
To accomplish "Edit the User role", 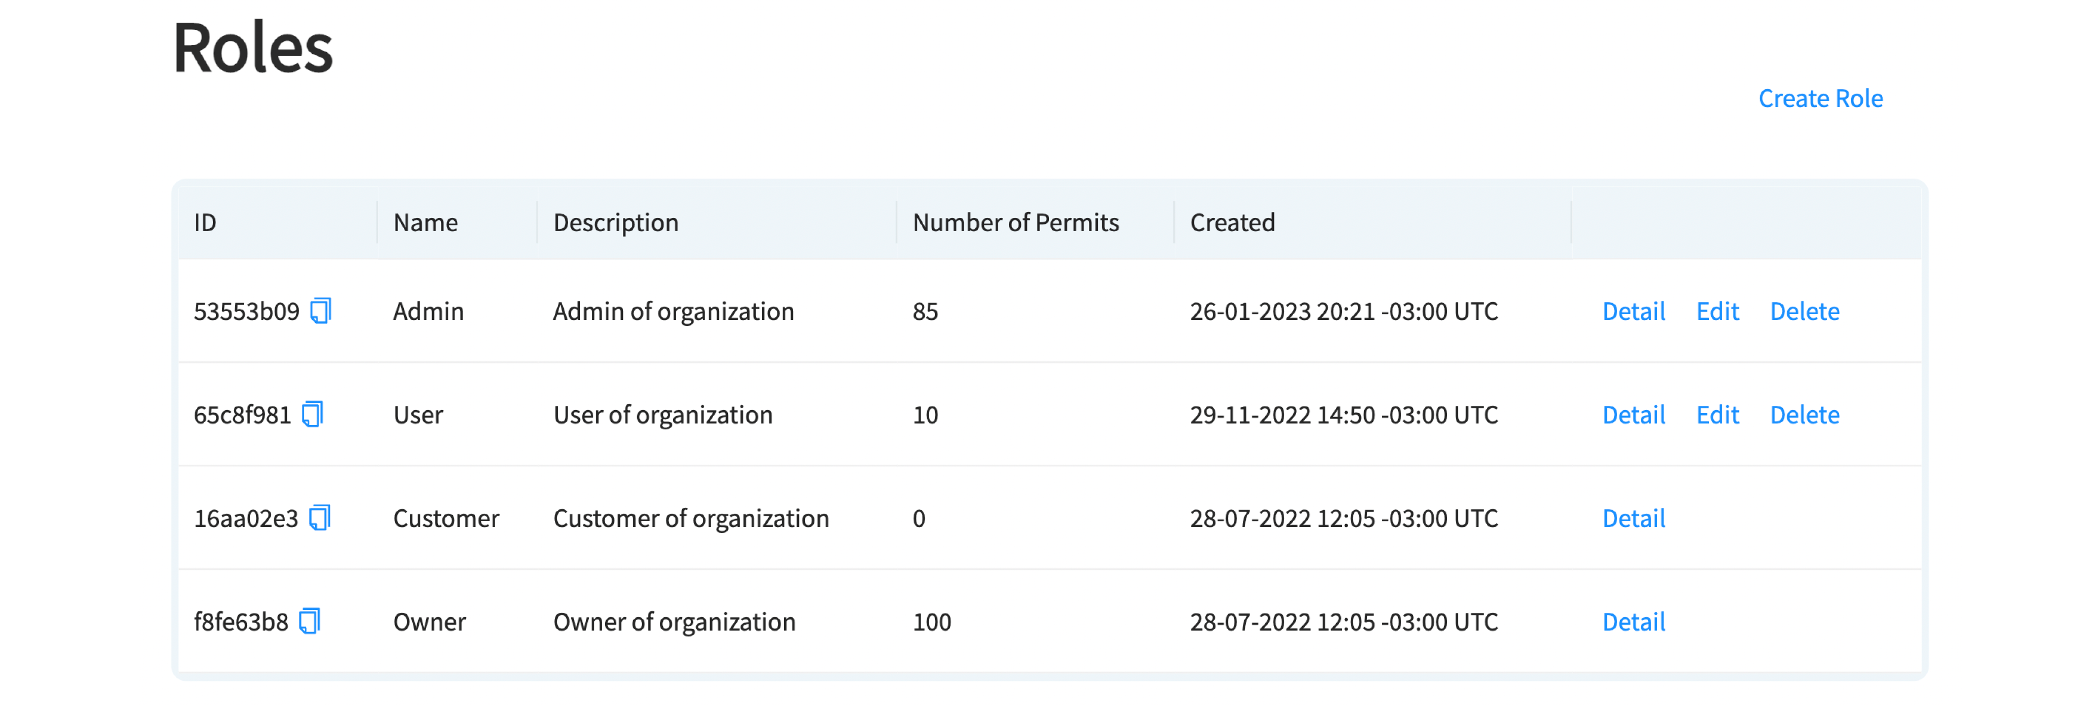I will [1717, 415].
